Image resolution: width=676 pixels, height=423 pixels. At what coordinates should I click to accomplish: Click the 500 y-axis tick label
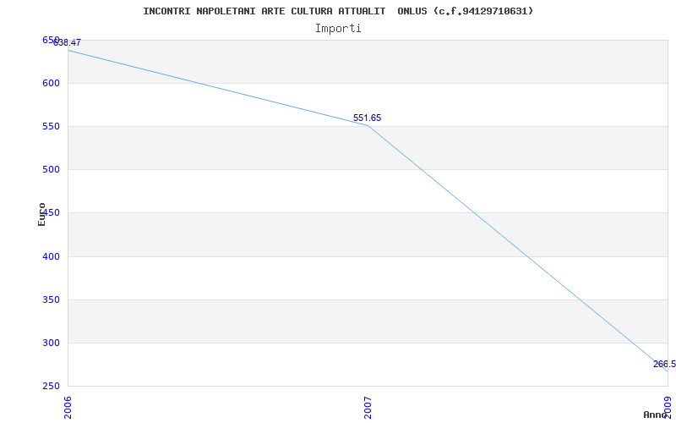pos(51,170)
